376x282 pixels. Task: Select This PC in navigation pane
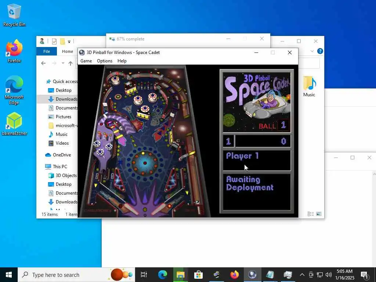click(x=56, y=167)
